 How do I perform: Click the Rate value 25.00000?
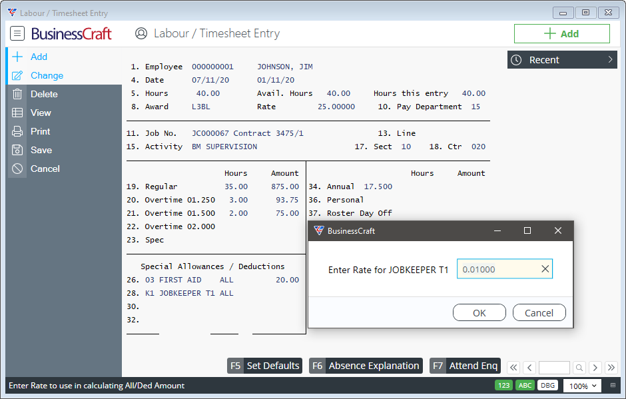336,107
